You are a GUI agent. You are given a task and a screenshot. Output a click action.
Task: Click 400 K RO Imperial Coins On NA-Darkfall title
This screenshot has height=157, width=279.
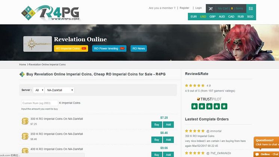pyautogui.click(x=56, y=149)
